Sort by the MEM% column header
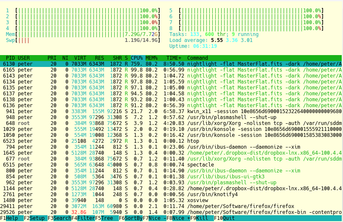The image size is (343, 222). [152, 58]
